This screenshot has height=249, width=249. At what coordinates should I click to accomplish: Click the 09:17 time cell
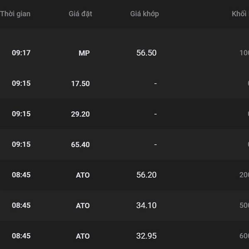pos(21,53)
